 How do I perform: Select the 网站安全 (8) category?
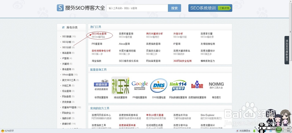pyautogui.click(x=68, y=113)
